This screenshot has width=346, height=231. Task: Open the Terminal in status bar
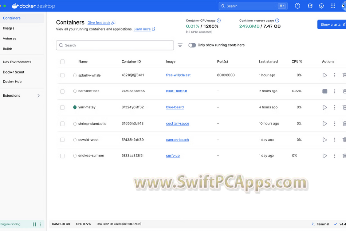pos(320,224)
